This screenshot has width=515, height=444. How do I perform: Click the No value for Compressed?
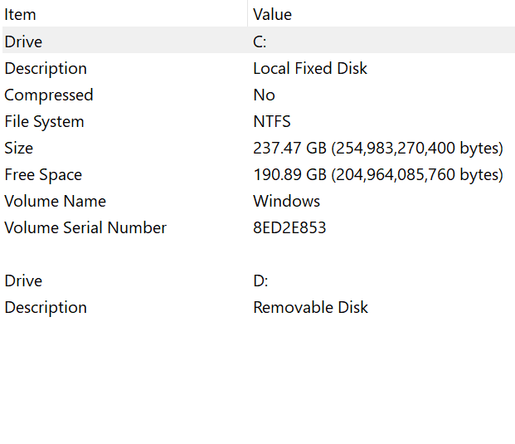[264, 95]
